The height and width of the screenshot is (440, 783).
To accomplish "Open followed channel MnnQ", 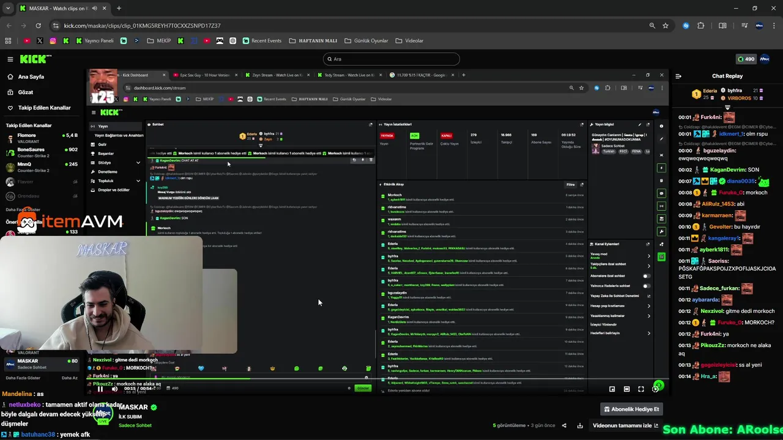I will [42, 167].
